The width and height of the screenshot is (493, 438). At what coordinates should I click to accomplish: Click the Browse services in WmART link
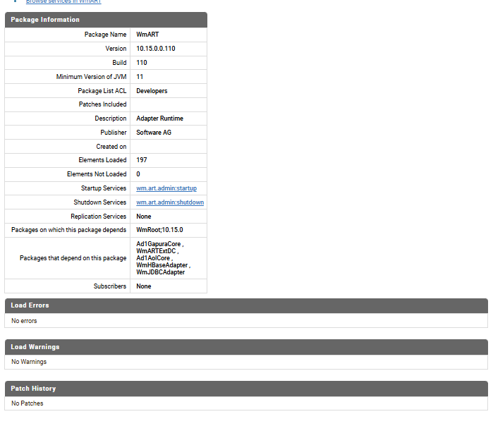pyautogui.click(x=63, y=1)
